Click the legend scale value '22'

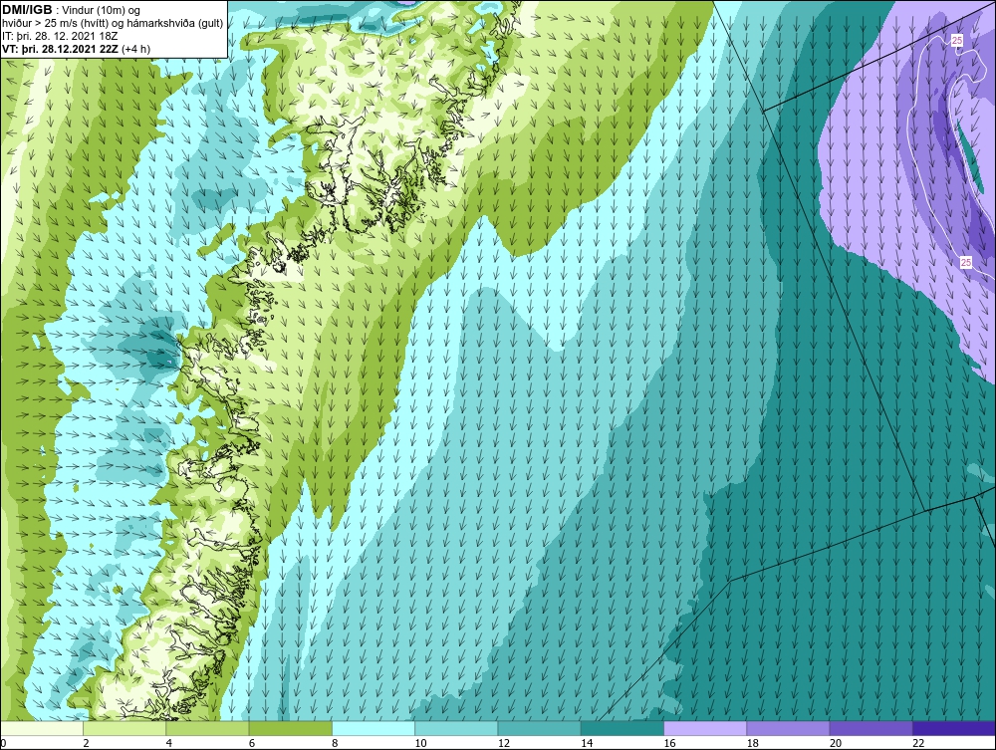918,743
